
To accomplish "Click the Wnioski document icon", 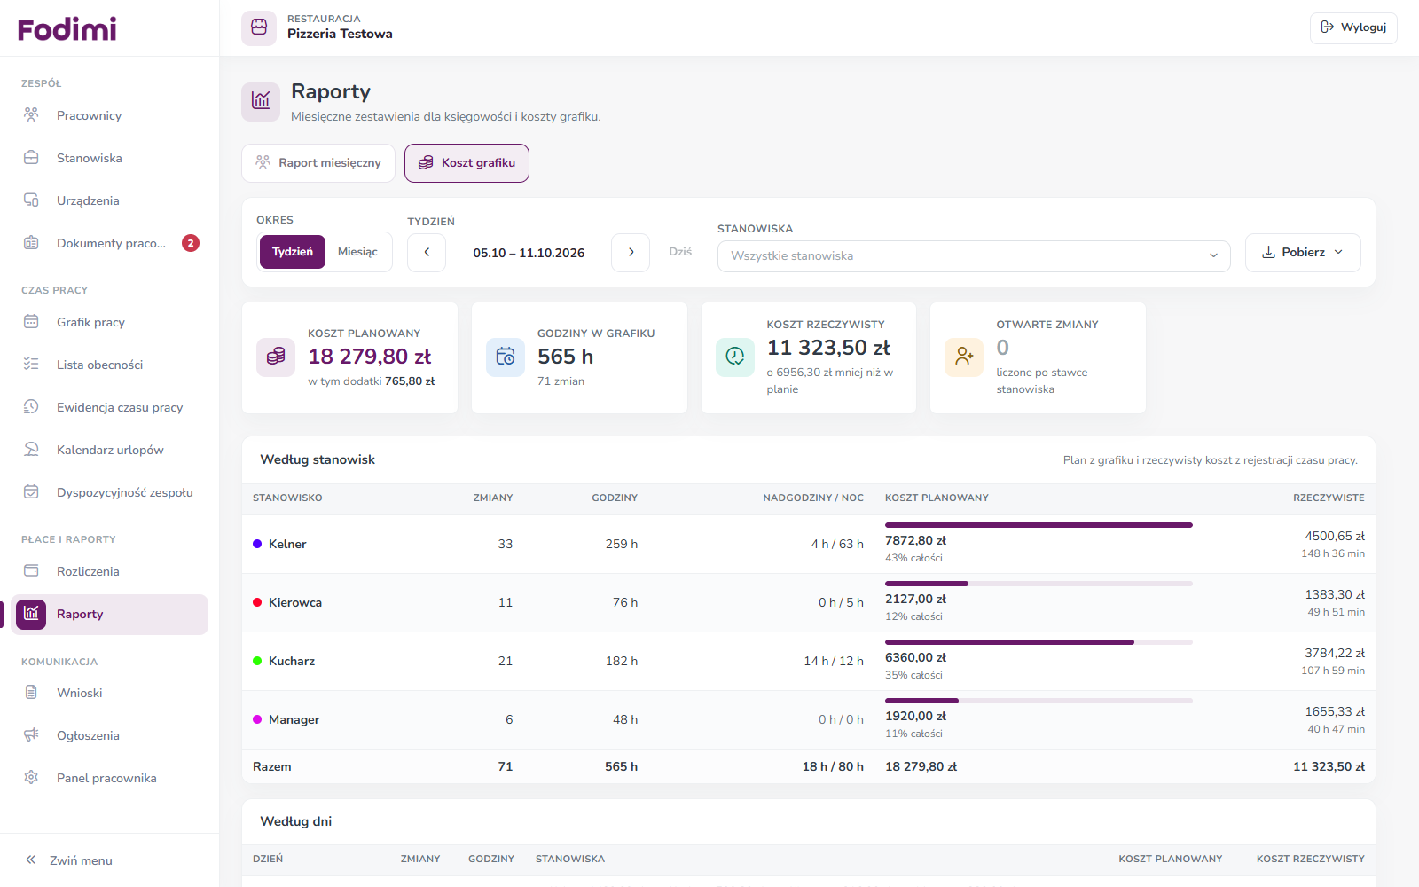I will pos(31,693).
